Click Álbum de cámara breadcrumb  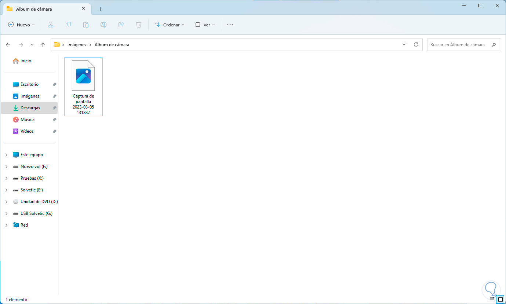(x=112, y=45)
